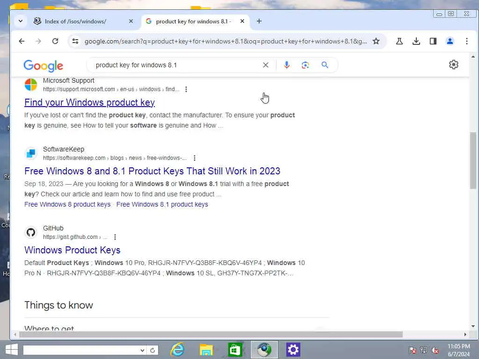This screenshot has width=479, height=359.
Task: Open Chrome Labs flask icon
Action: pos(399,41)
